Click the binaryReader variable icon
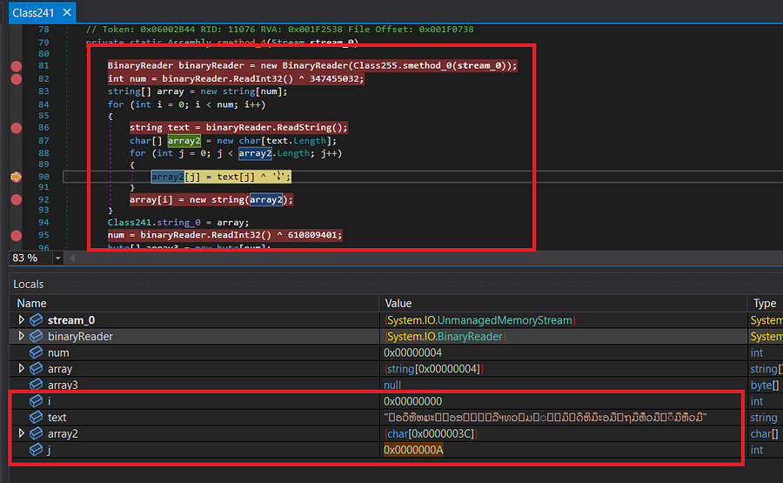Viewport: 783px width, 483px height. (36, 337)
